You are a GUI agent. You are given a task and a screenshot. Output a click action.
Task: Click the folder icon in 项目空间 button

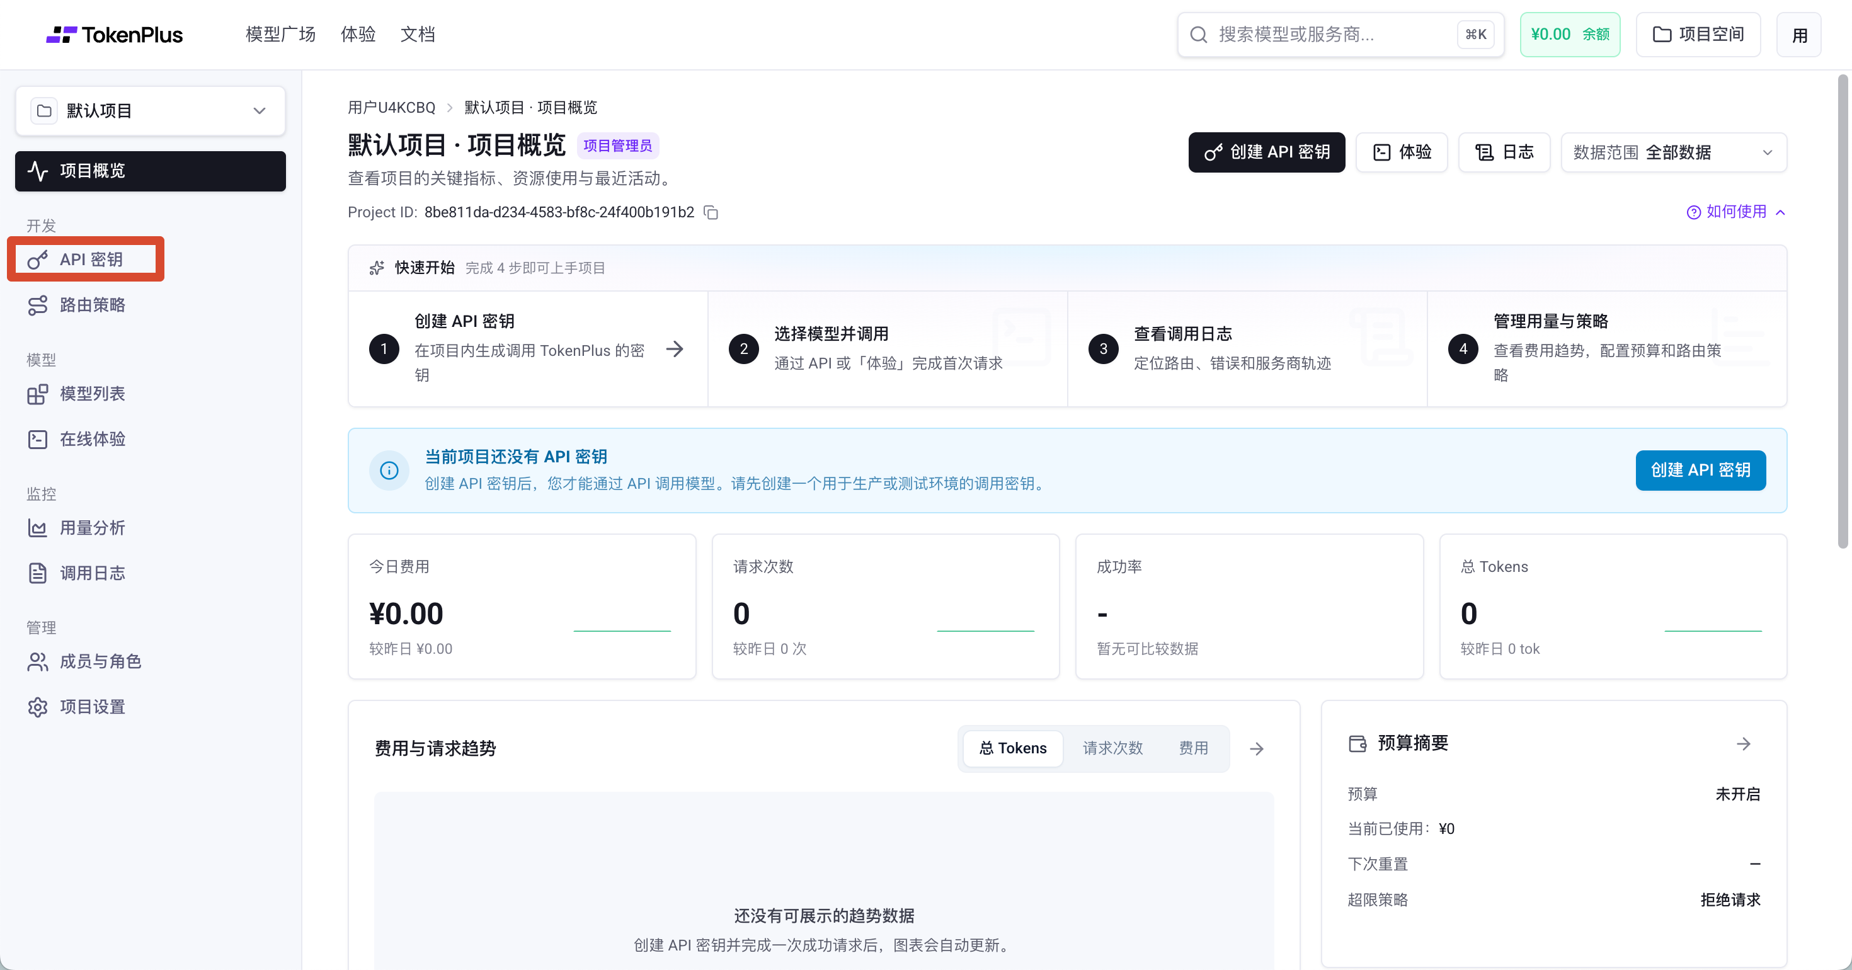[x=1662, y=35]
